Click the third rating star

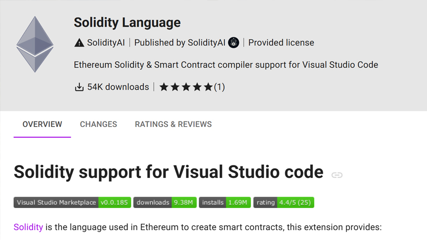coord(186,87)
